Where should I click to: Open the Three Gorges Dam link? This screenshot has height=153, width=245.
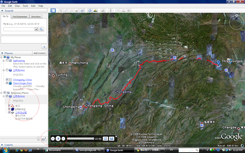22,83
